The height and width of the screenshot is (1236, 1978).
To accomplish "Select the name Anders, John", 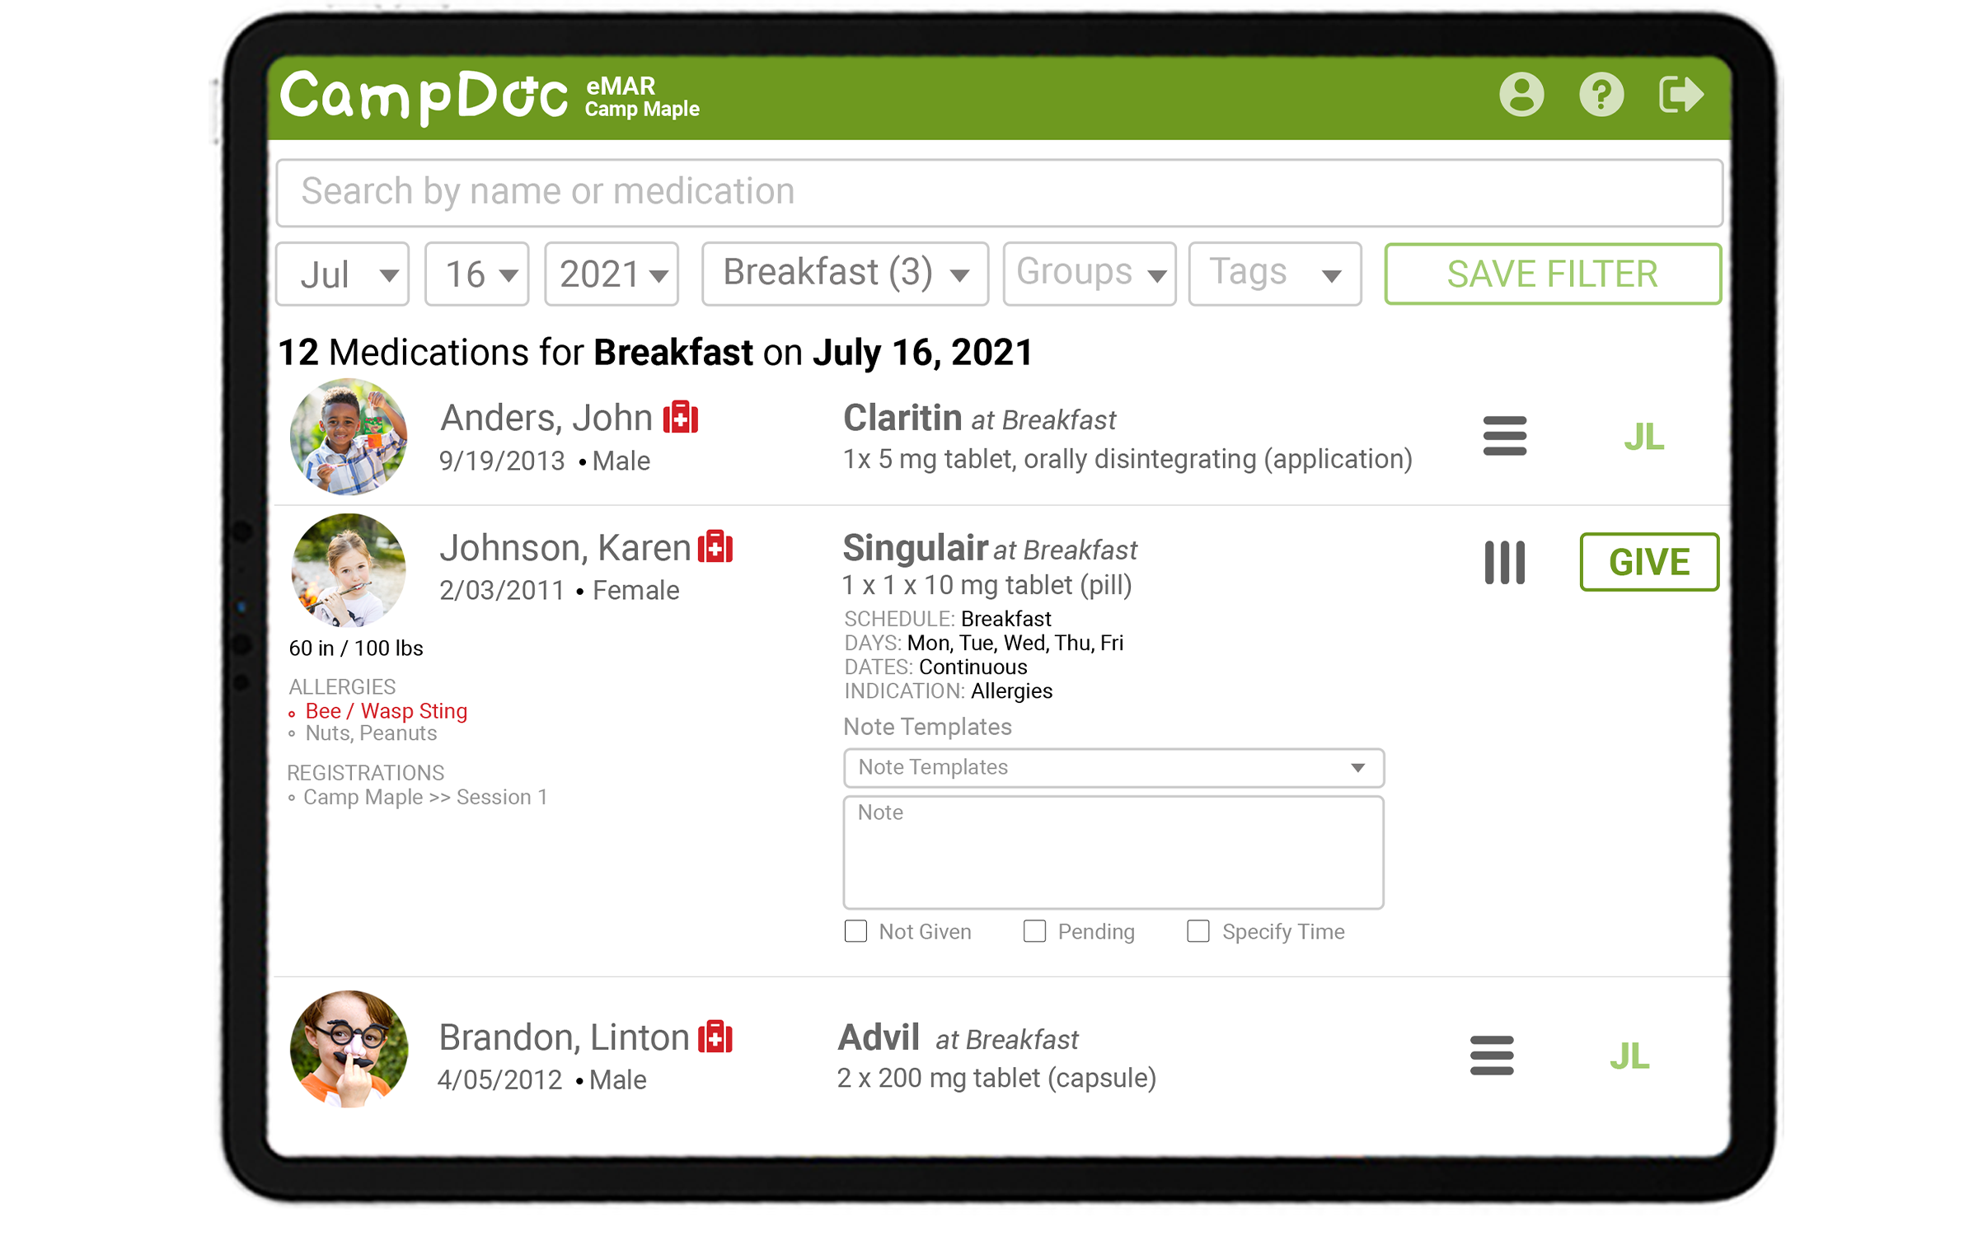I will pos(546,418).
